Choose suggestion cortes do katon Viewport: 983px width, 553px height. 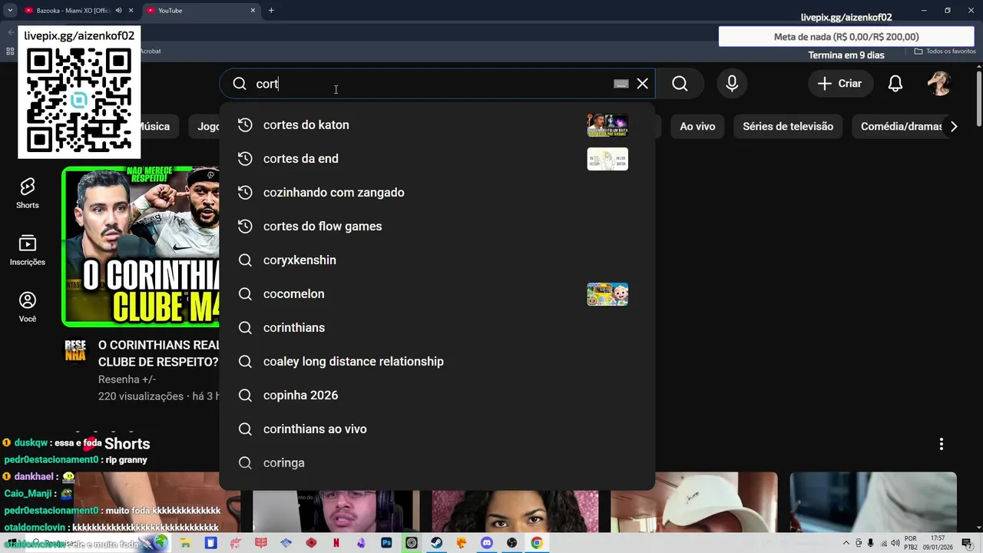(437, 125)
